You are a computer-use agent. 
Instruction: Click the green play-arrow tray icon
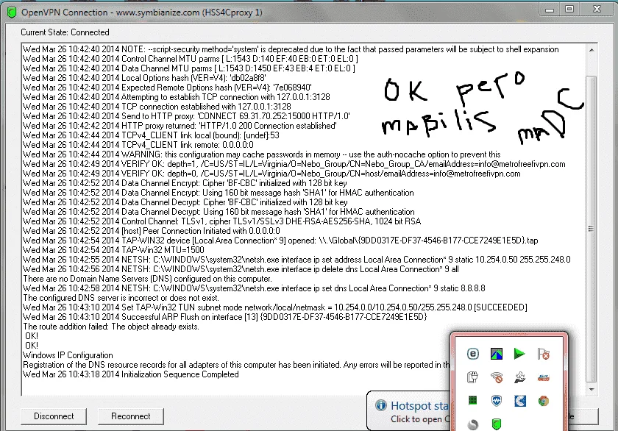[520, 354]
